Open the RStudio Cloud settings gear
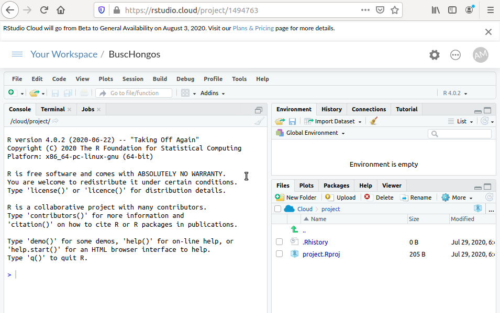This screenshot has width=500, height=313. 434,55
